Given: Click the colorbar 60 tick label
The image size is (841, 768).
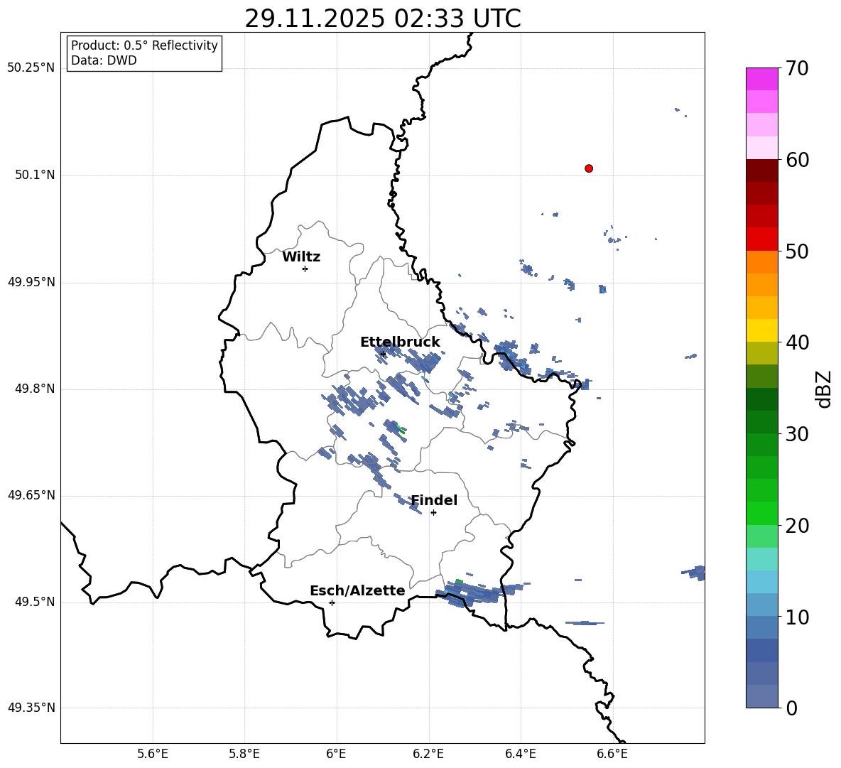Looking at the screenshot, I should (797, 160).
